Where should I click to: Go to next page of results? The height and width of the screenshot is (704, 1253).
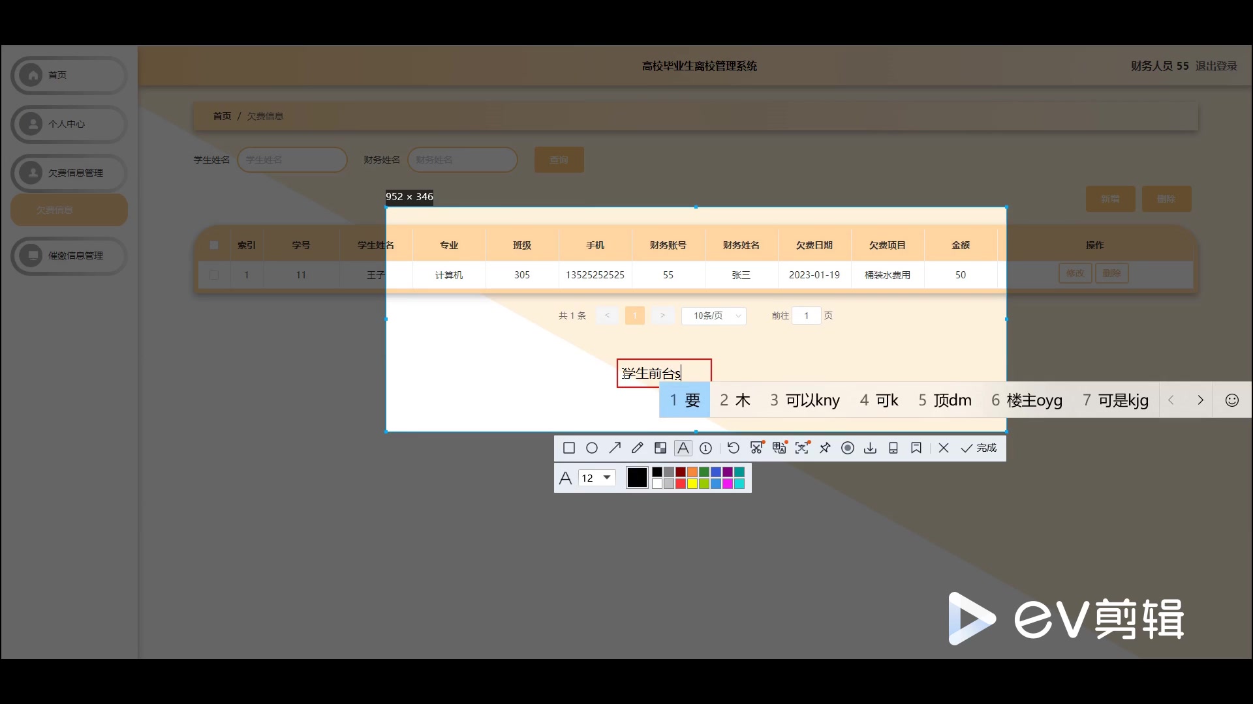pyautogui.click(x=662, y=315)
